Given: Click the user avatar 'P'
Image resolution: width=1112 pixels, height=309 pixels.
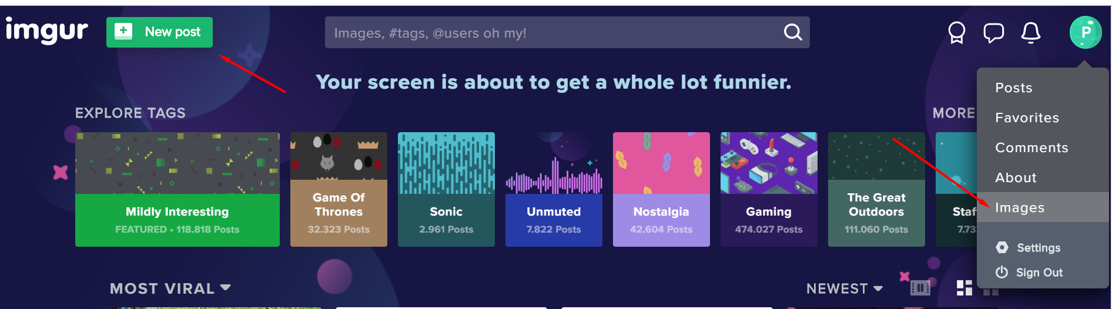Looking at the screenshot, I should (1085, 32).
